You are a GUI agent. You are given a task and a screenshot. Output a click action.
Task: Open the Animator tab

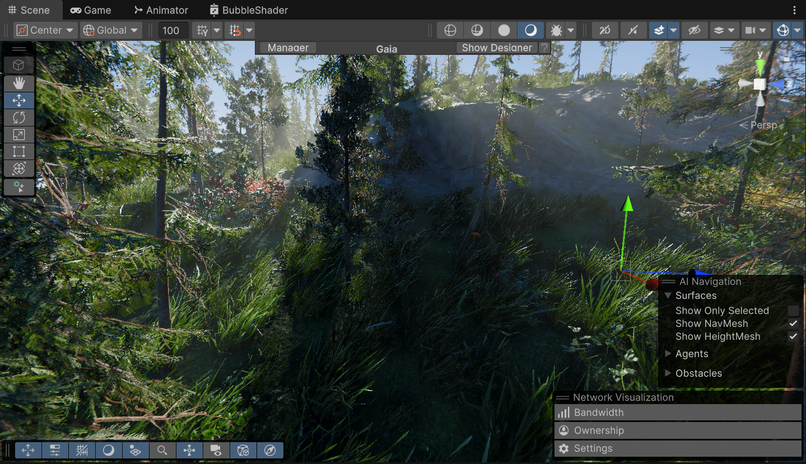point(161,10)
